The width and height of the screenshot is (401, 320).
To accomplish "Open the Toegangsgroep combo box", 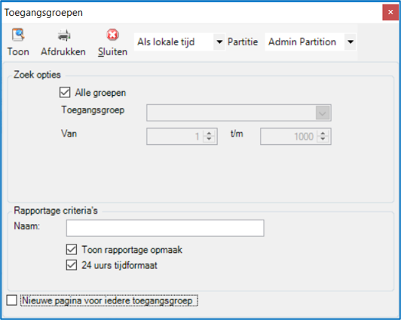I will coord(239,112).
